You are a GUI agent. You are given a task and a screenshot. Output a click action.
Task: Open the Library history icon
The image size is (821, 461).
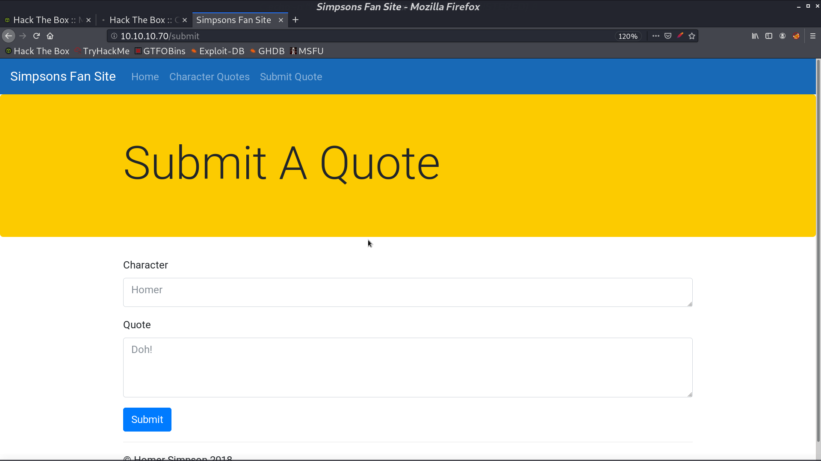click(x=755, y=36)
